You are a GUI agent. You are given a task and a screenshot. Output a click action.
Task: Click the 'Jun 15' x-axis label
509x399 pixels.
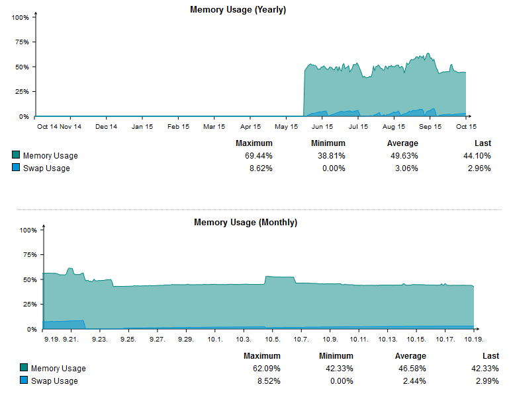tap(322, 127)
